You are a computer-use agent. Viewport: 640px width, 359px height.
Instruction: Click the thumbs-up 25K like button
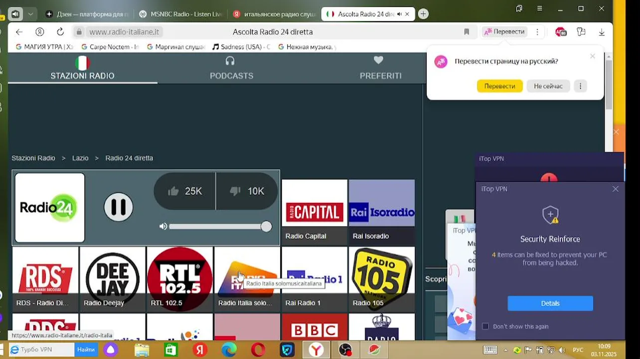185,191
